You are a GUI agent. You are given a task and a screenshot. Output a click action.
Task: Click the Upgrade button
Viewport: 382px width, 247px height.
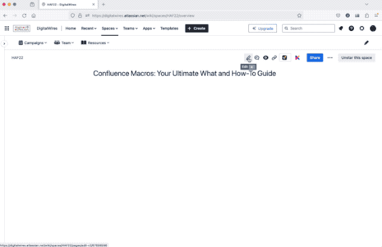point(263,29)
